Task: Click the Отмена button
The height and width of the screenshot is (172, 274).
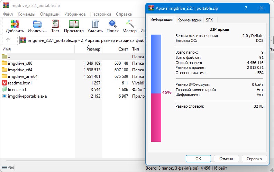Action: click(x=226, y=159)
